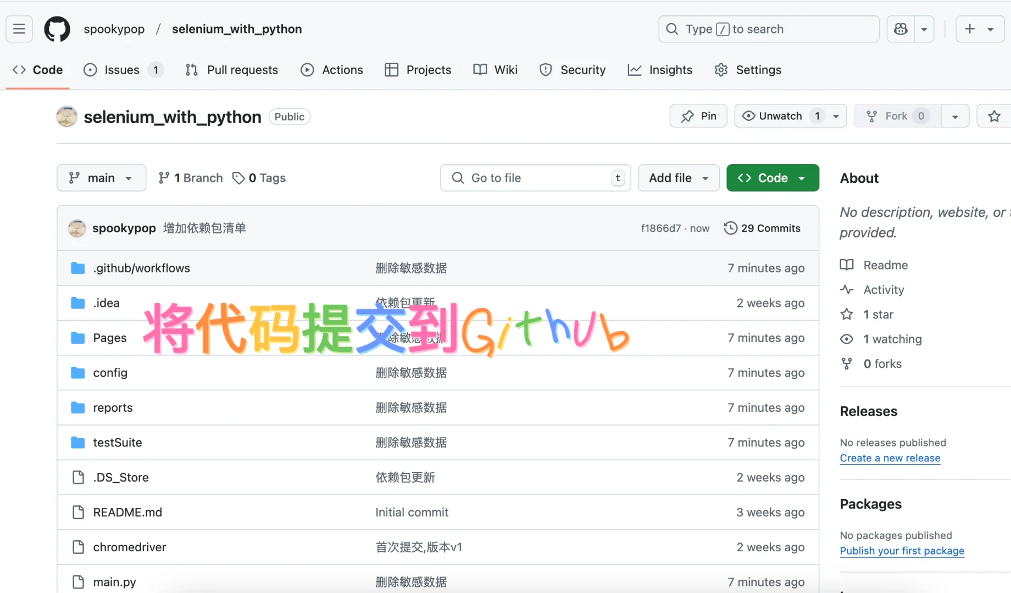1011x593 pixels.
Task: Open the Add file dropdown
Action: (x=678, y=177)
